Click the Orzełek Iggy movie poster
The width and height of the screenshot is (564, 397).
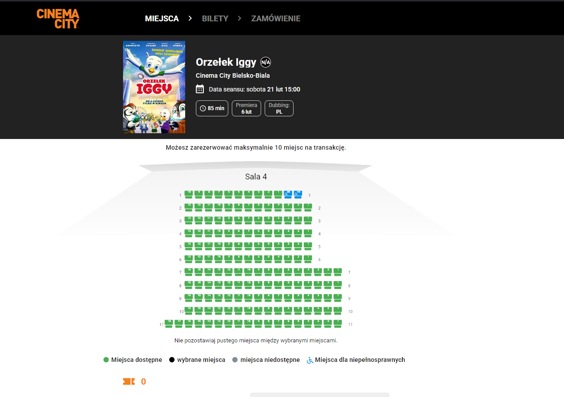pyautogui.click(x=154, y=87)
